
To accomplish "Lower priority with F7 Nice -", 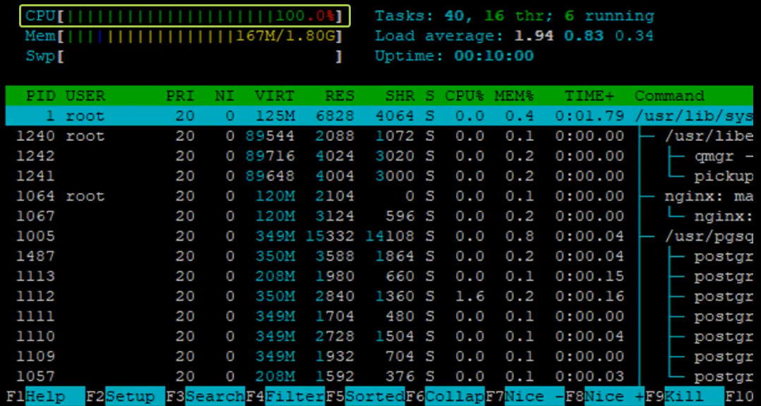I will (x=525, y=397).
